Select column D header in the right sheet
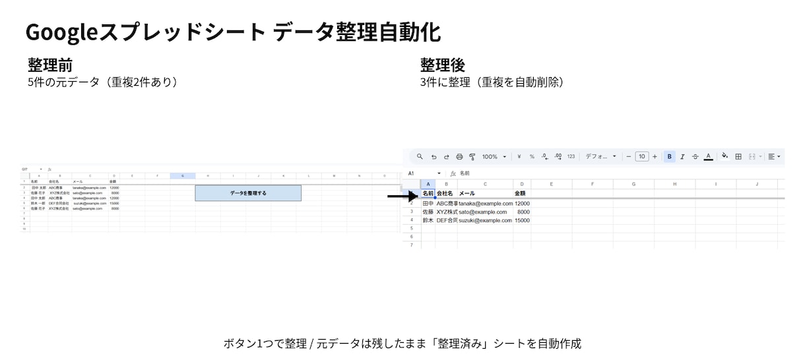The height and width of the screenshot is (362, 805). pyautogui.click(x=522, y=183)
